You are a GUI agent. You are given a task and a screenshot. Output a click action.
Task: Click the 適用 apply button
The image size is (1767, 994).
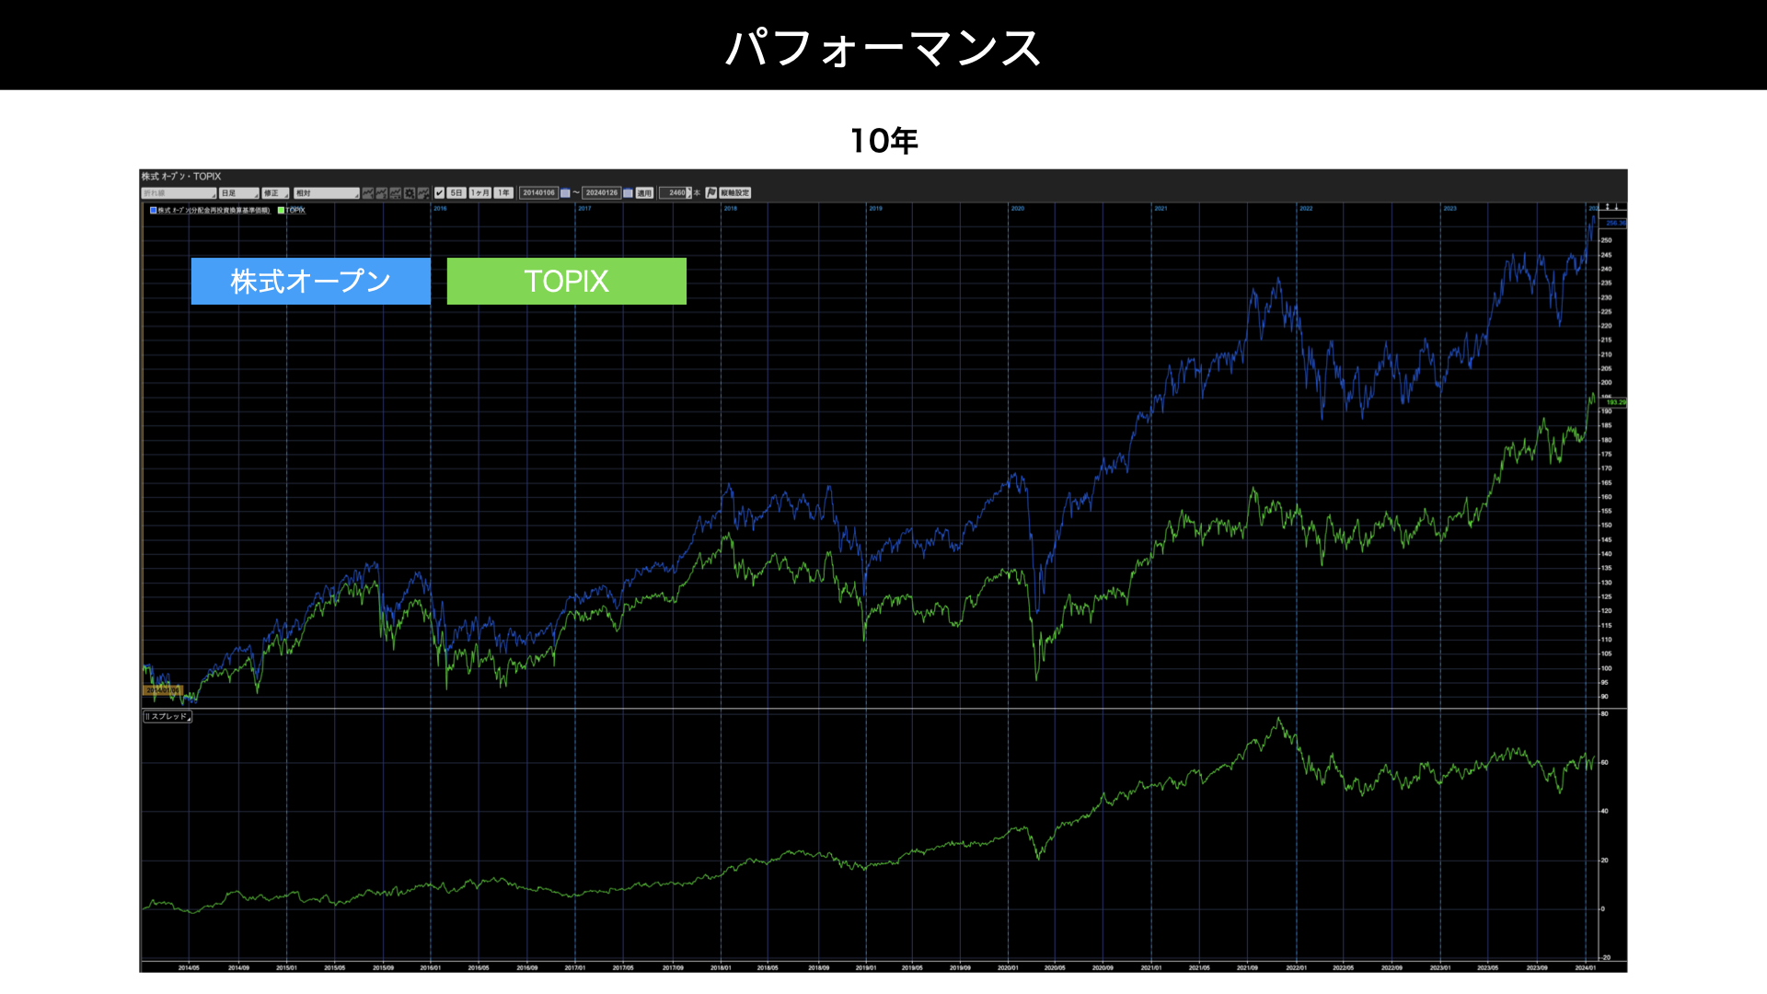644,193
